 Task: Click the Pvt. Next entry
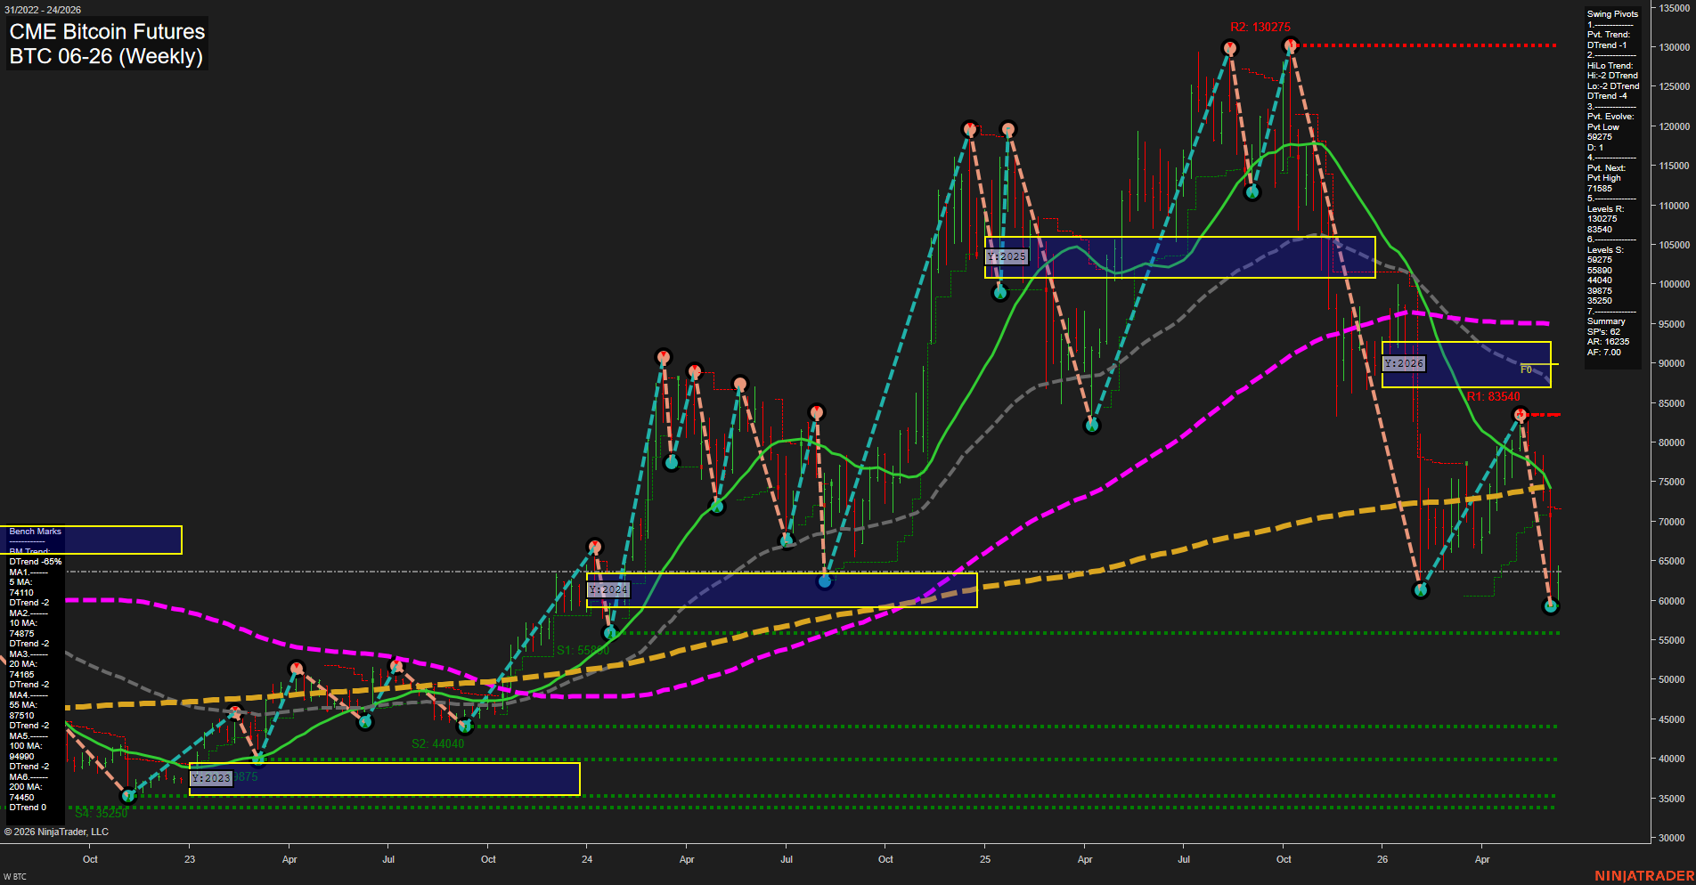[1606, 168]
